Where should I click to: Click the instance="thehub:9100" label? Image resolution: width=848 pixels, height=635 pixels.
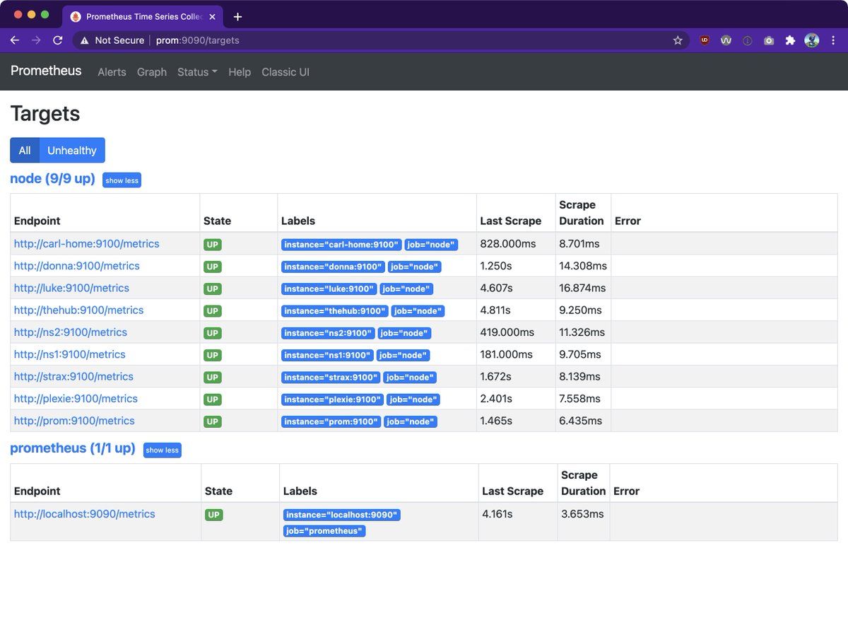[335, 310]
